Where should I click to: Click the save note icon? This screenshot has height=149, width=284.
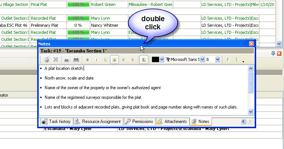pyautogui.click(x=47, y=59)
